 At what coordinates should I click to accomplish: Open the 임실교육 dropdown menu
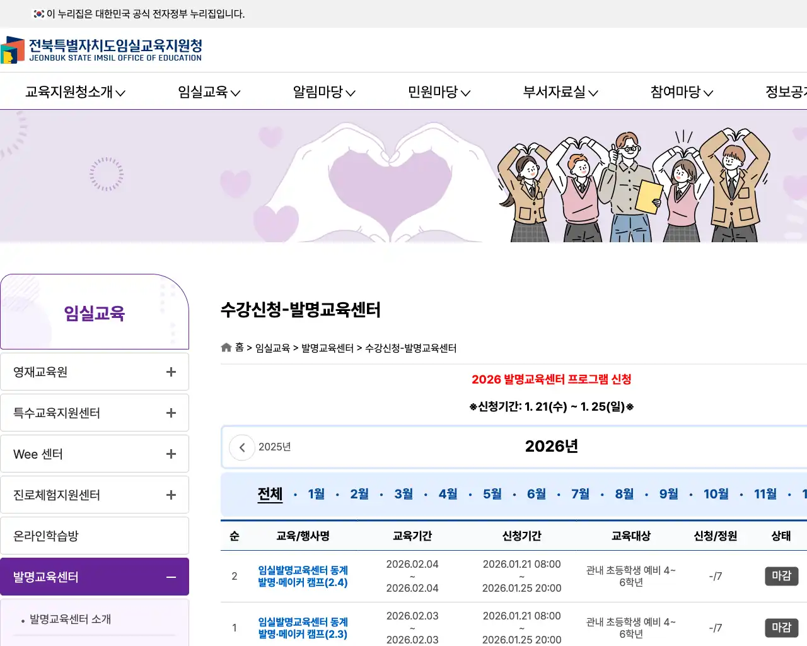coord(208,91)
